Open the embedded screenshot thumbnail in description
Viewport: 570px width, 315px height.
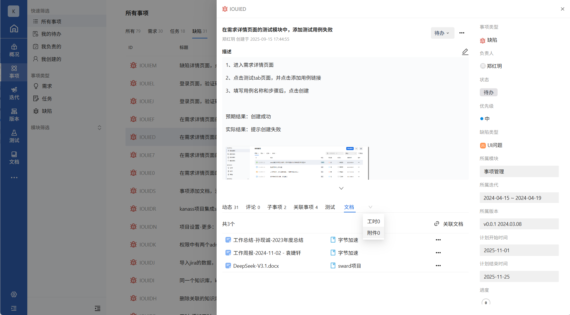tap(297, 163)
